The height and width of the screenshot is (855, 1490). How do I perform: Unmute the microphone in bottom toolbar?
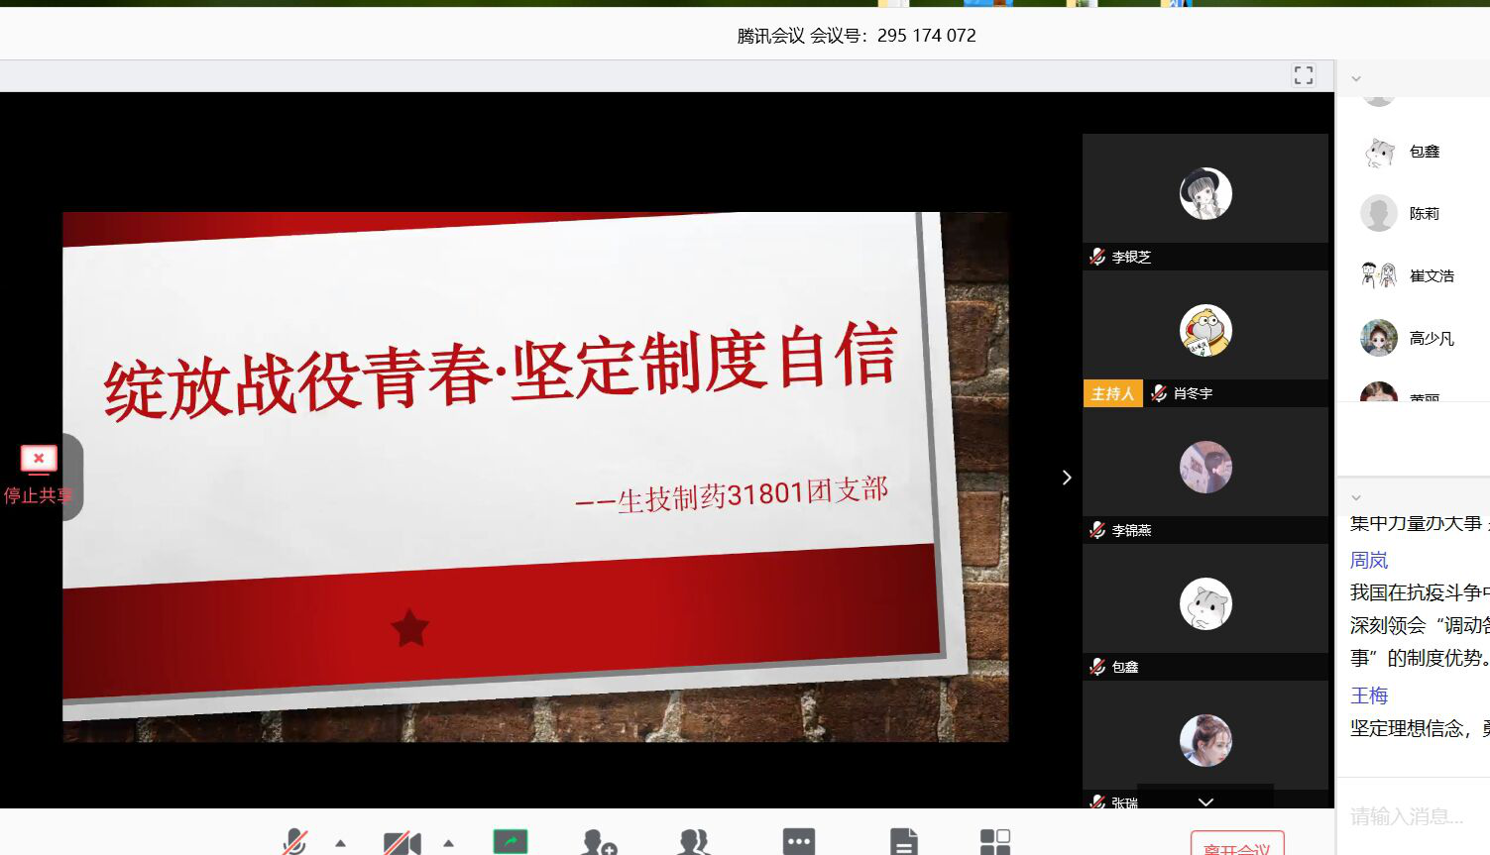(294, 842)
